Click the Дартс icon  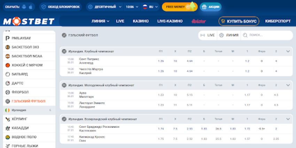pyautogui.click(x=8, y=83)
